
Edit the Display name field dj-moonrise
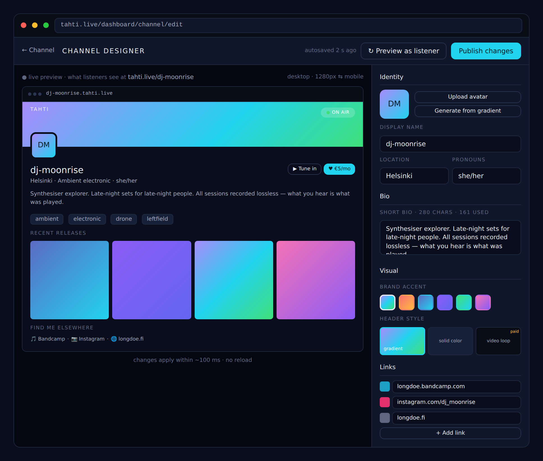450,144
